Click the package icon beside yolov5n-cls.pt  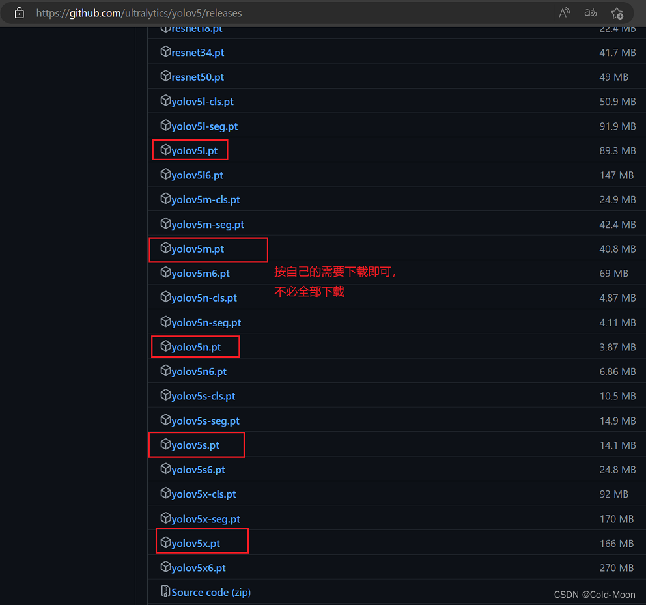pos(165,296)
